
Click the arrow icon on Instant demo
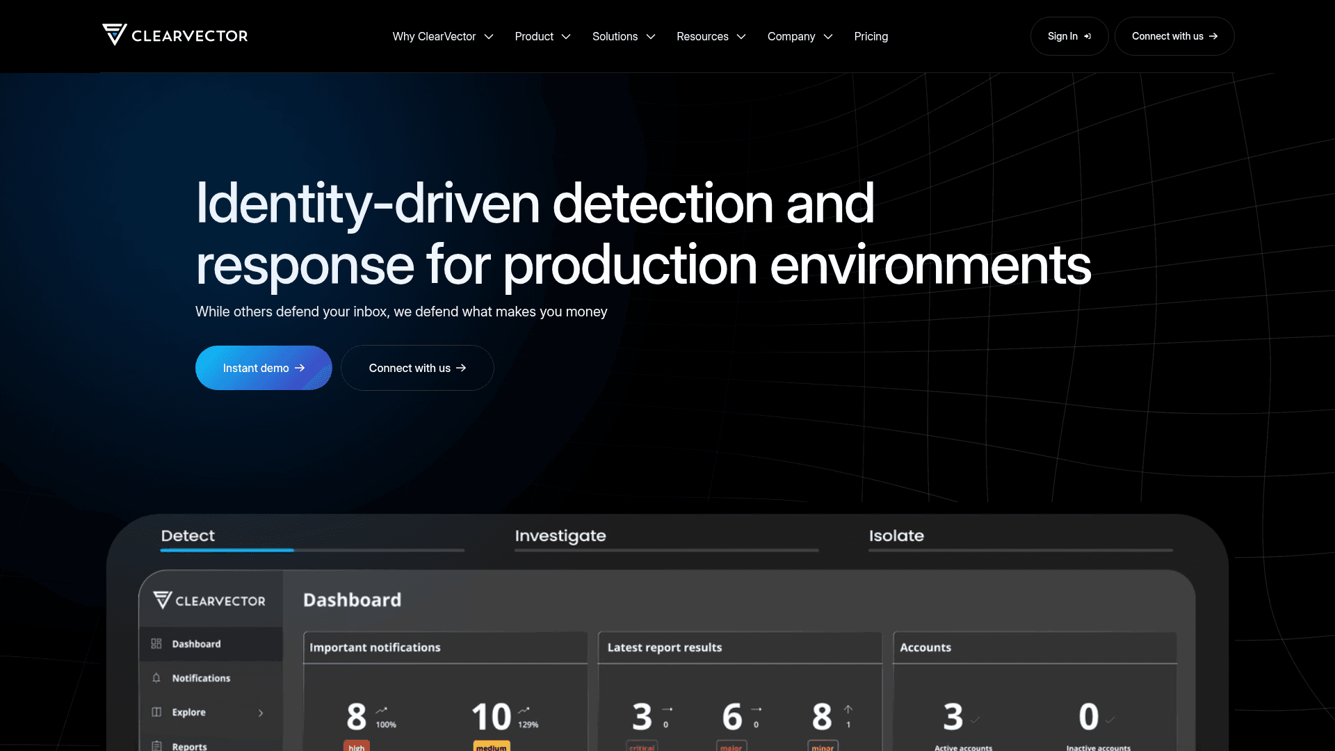tap(300, 368)
